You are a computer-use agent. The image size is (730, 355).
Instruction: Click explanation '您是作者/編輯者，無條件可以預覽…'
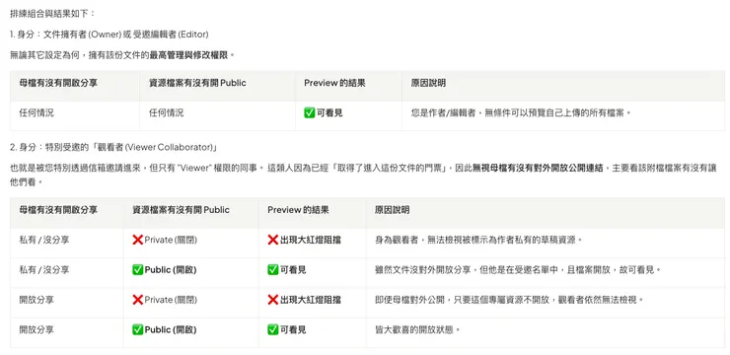(x=522, y=112)
